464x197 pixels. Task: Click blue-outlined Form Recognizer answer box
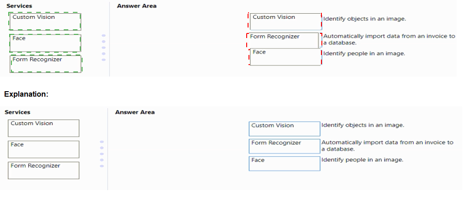(x=284, y=147)
